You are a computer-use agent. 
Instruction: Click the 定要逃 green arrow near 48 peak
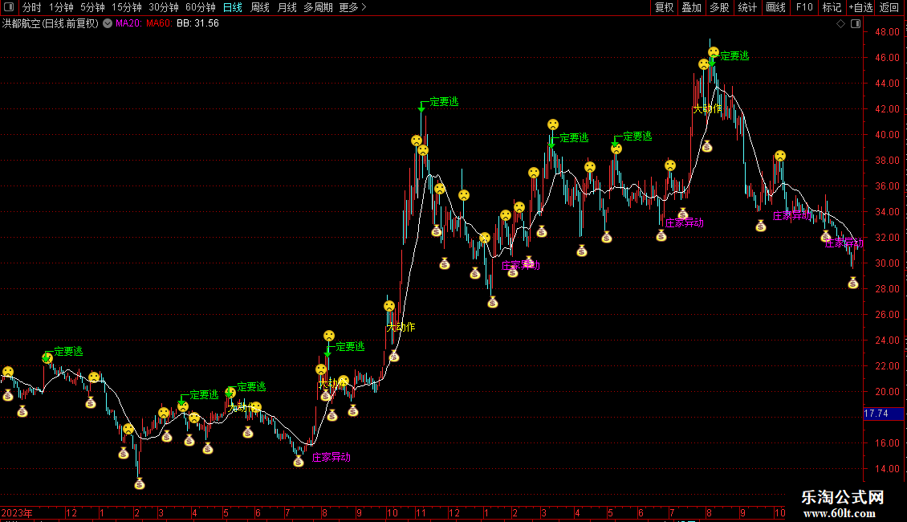point(711,60)
